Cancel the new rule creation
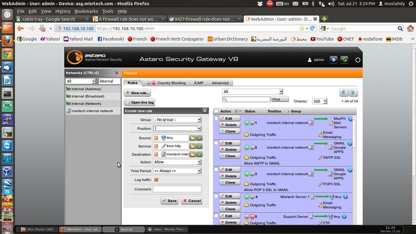Screen dimensions: 416x234 [x=192, y=201]
